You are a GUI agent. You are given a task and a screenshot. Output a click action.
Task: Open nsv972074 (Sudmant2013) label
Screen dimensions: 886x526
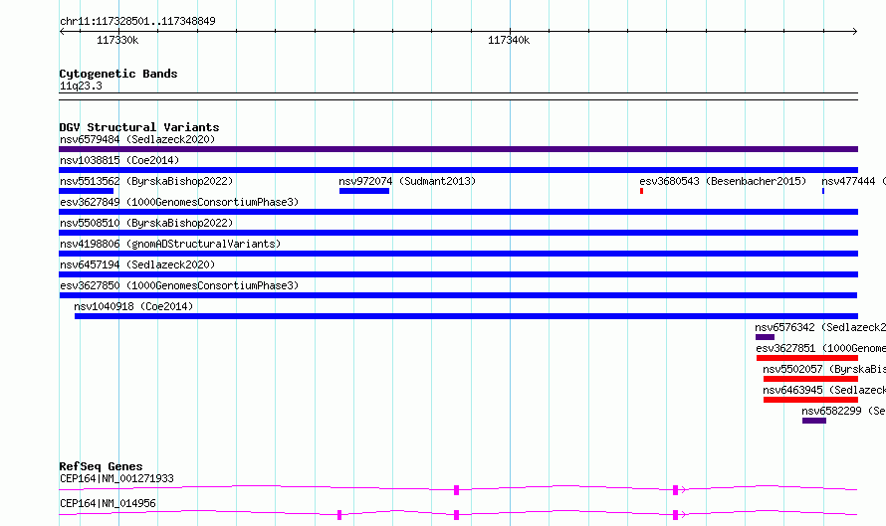[x=407, y=181]
